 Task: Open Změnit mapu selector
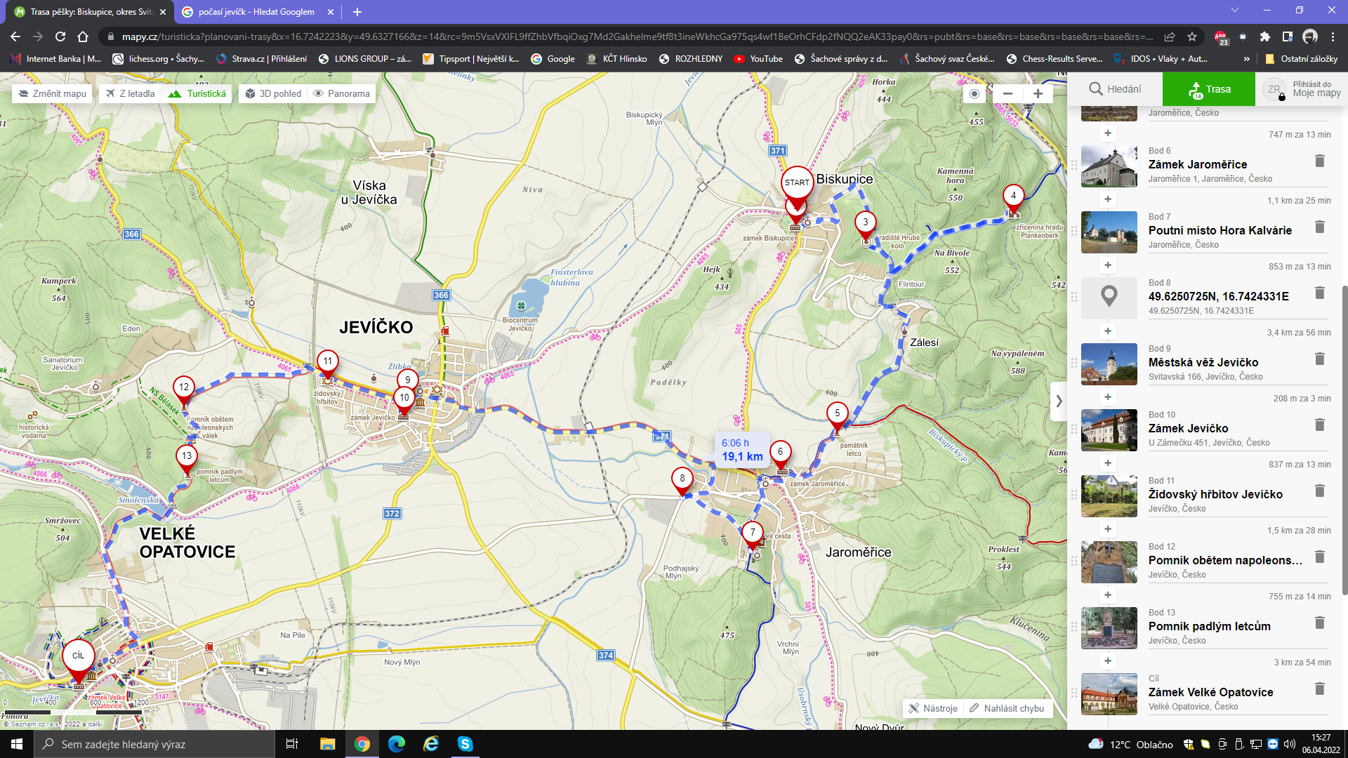coord(52,93)
